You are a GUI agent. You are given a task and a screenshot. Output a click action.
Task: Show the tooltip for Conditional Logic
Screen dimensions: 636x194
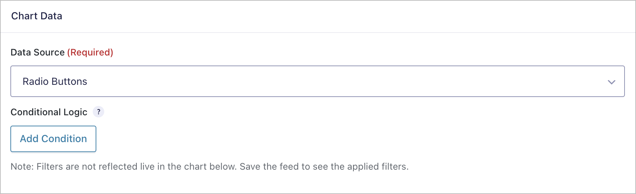(x=98, y=112)
